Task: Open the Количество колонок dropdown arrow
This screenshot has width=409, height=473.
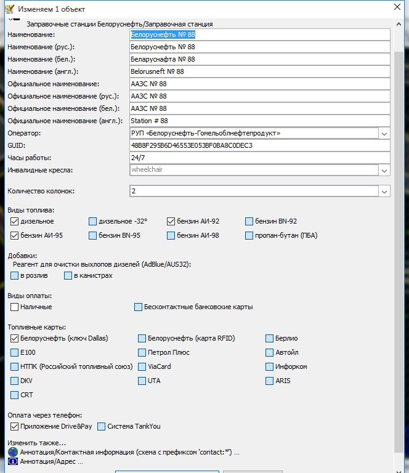Action: point(384,192)
